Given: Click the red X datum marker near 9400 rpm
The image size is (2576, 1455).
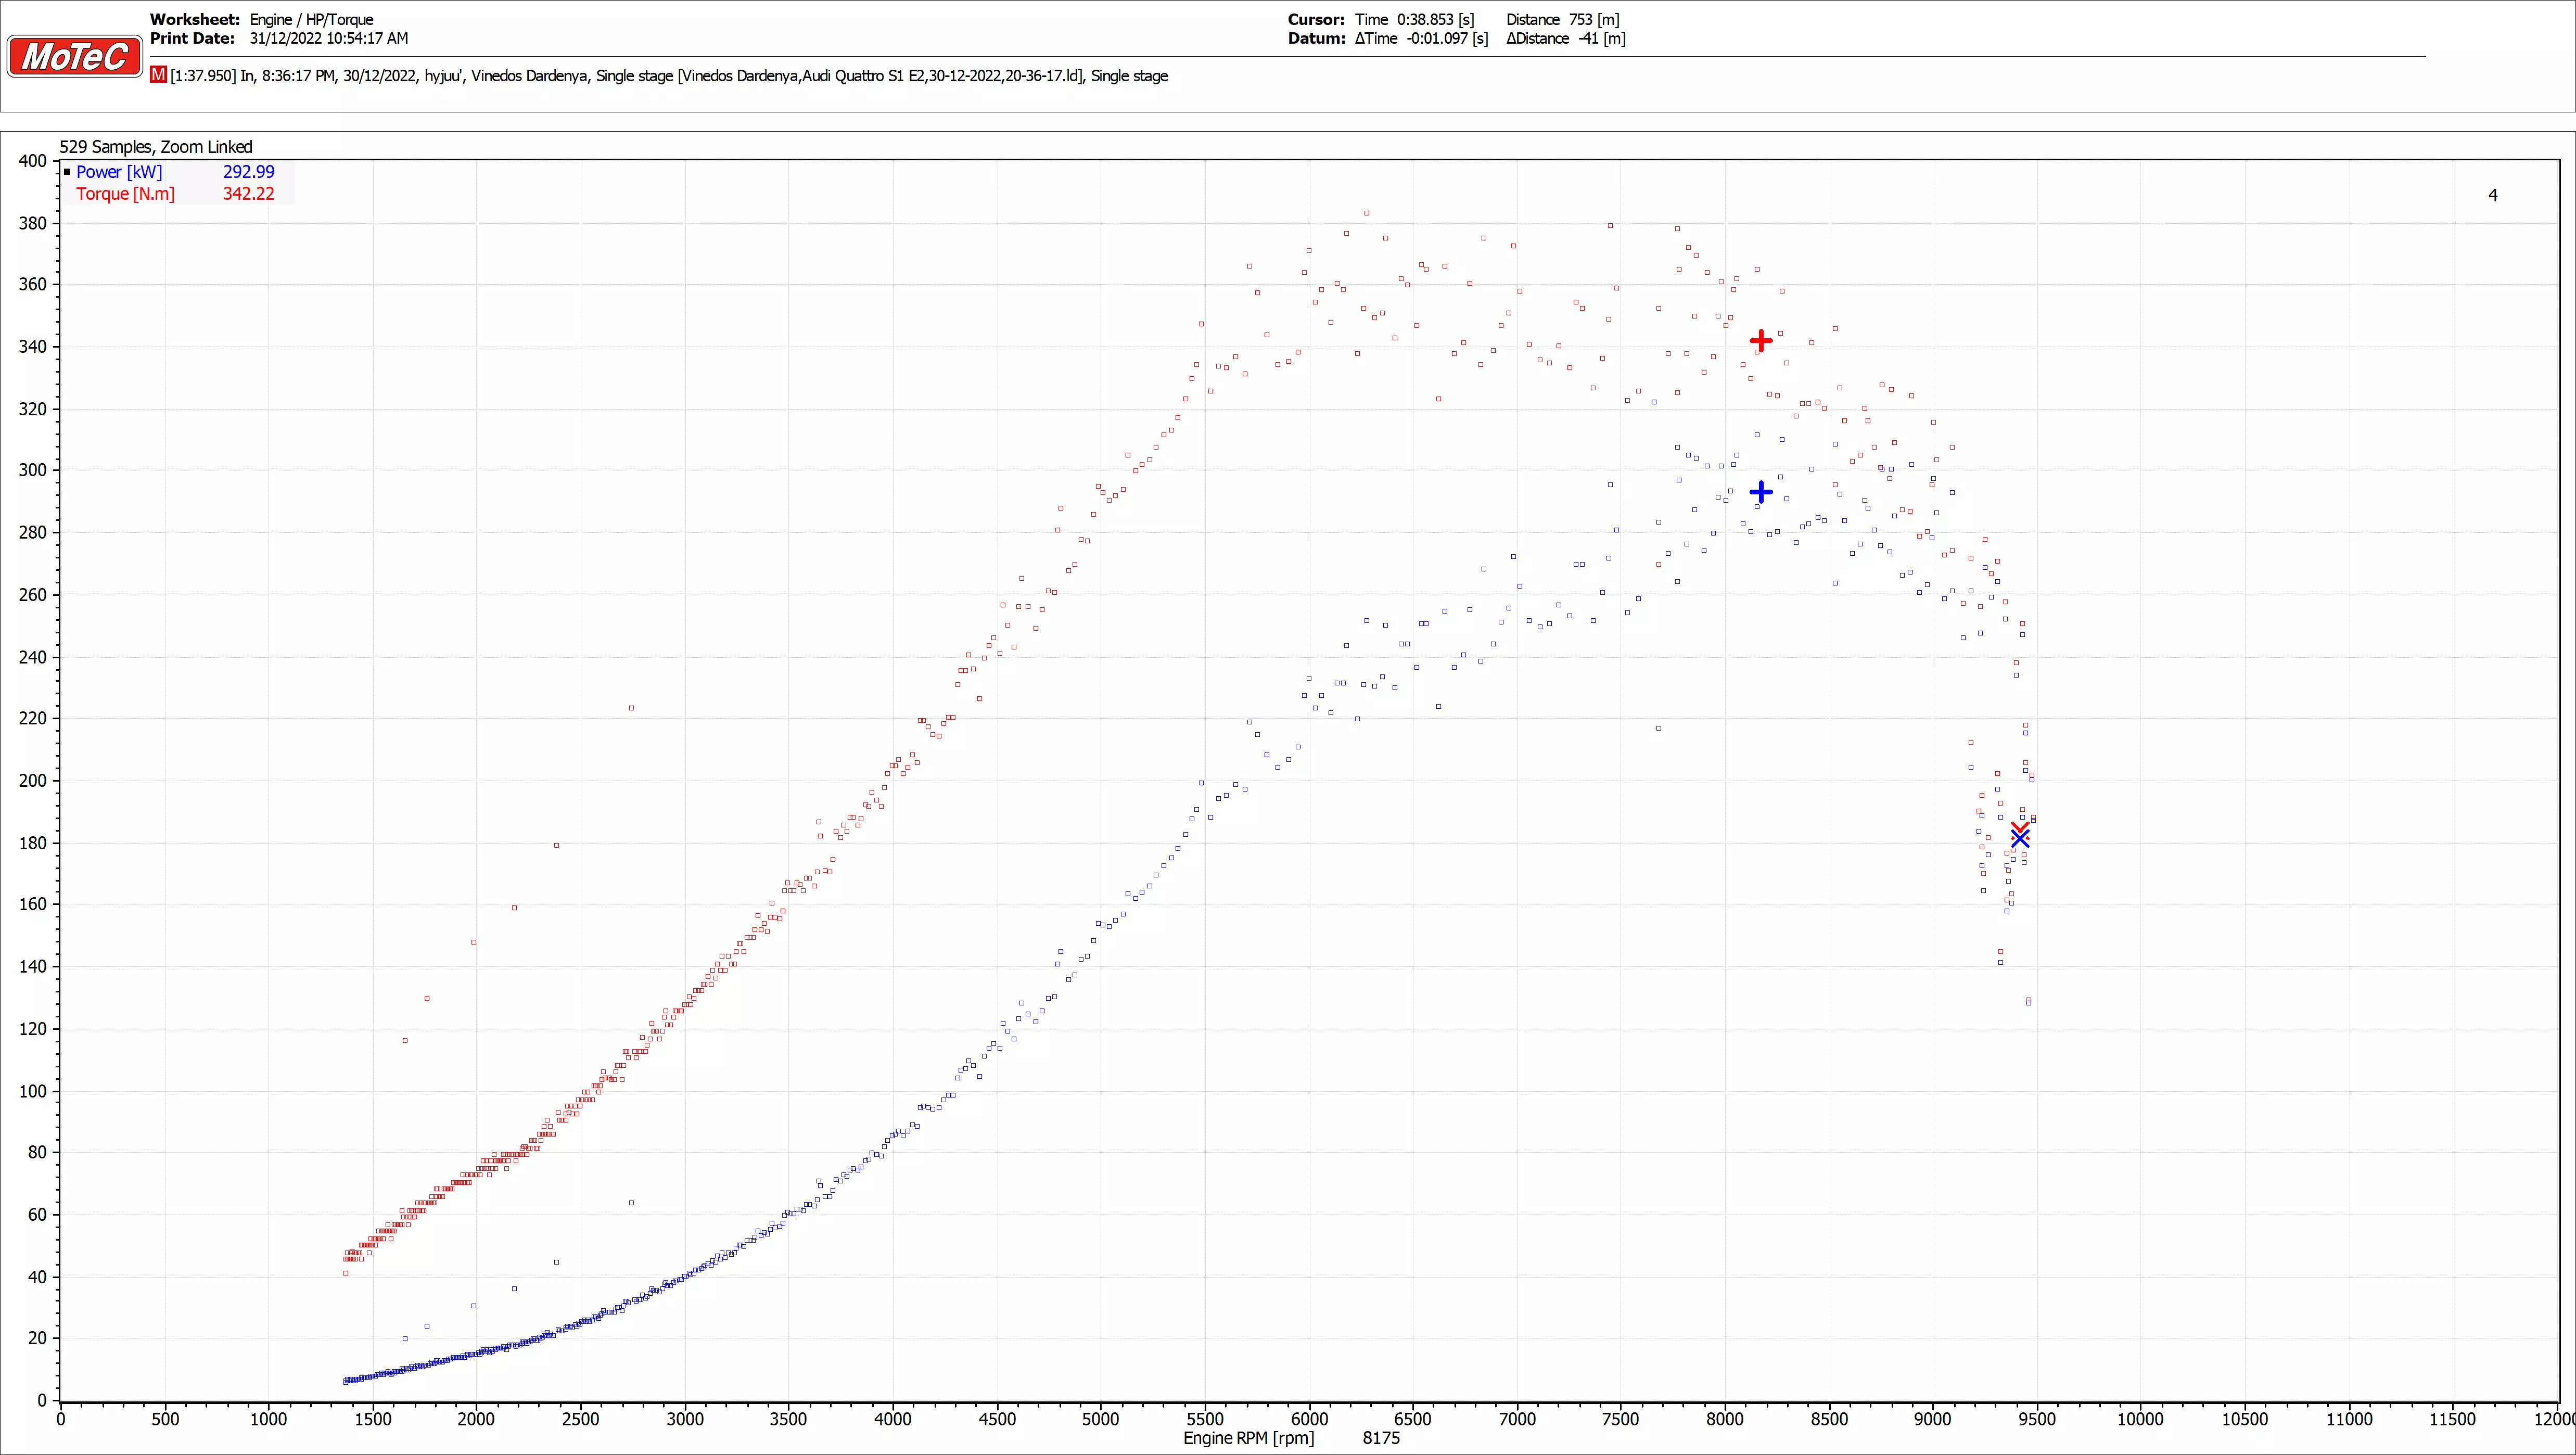Looking at the screenshot, I should click(2020, 829).
